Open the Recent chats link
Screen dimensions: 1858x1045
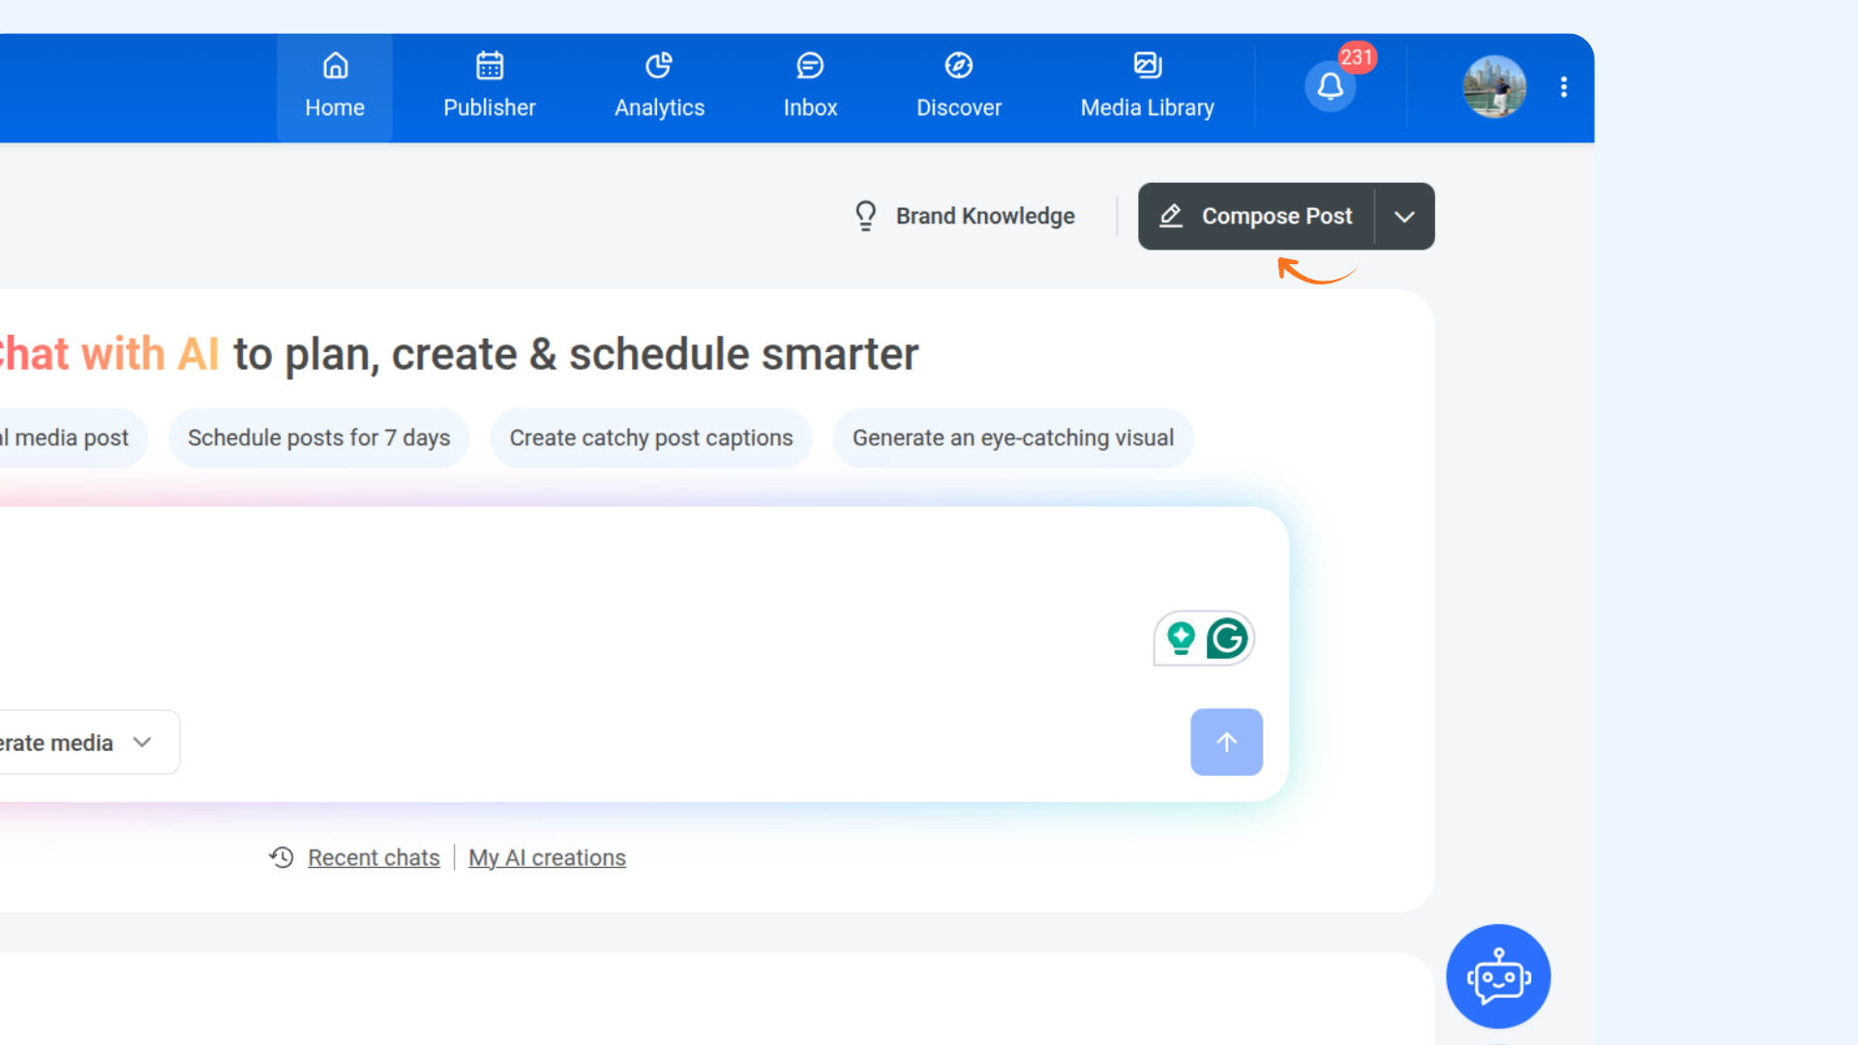click(374, 857)
